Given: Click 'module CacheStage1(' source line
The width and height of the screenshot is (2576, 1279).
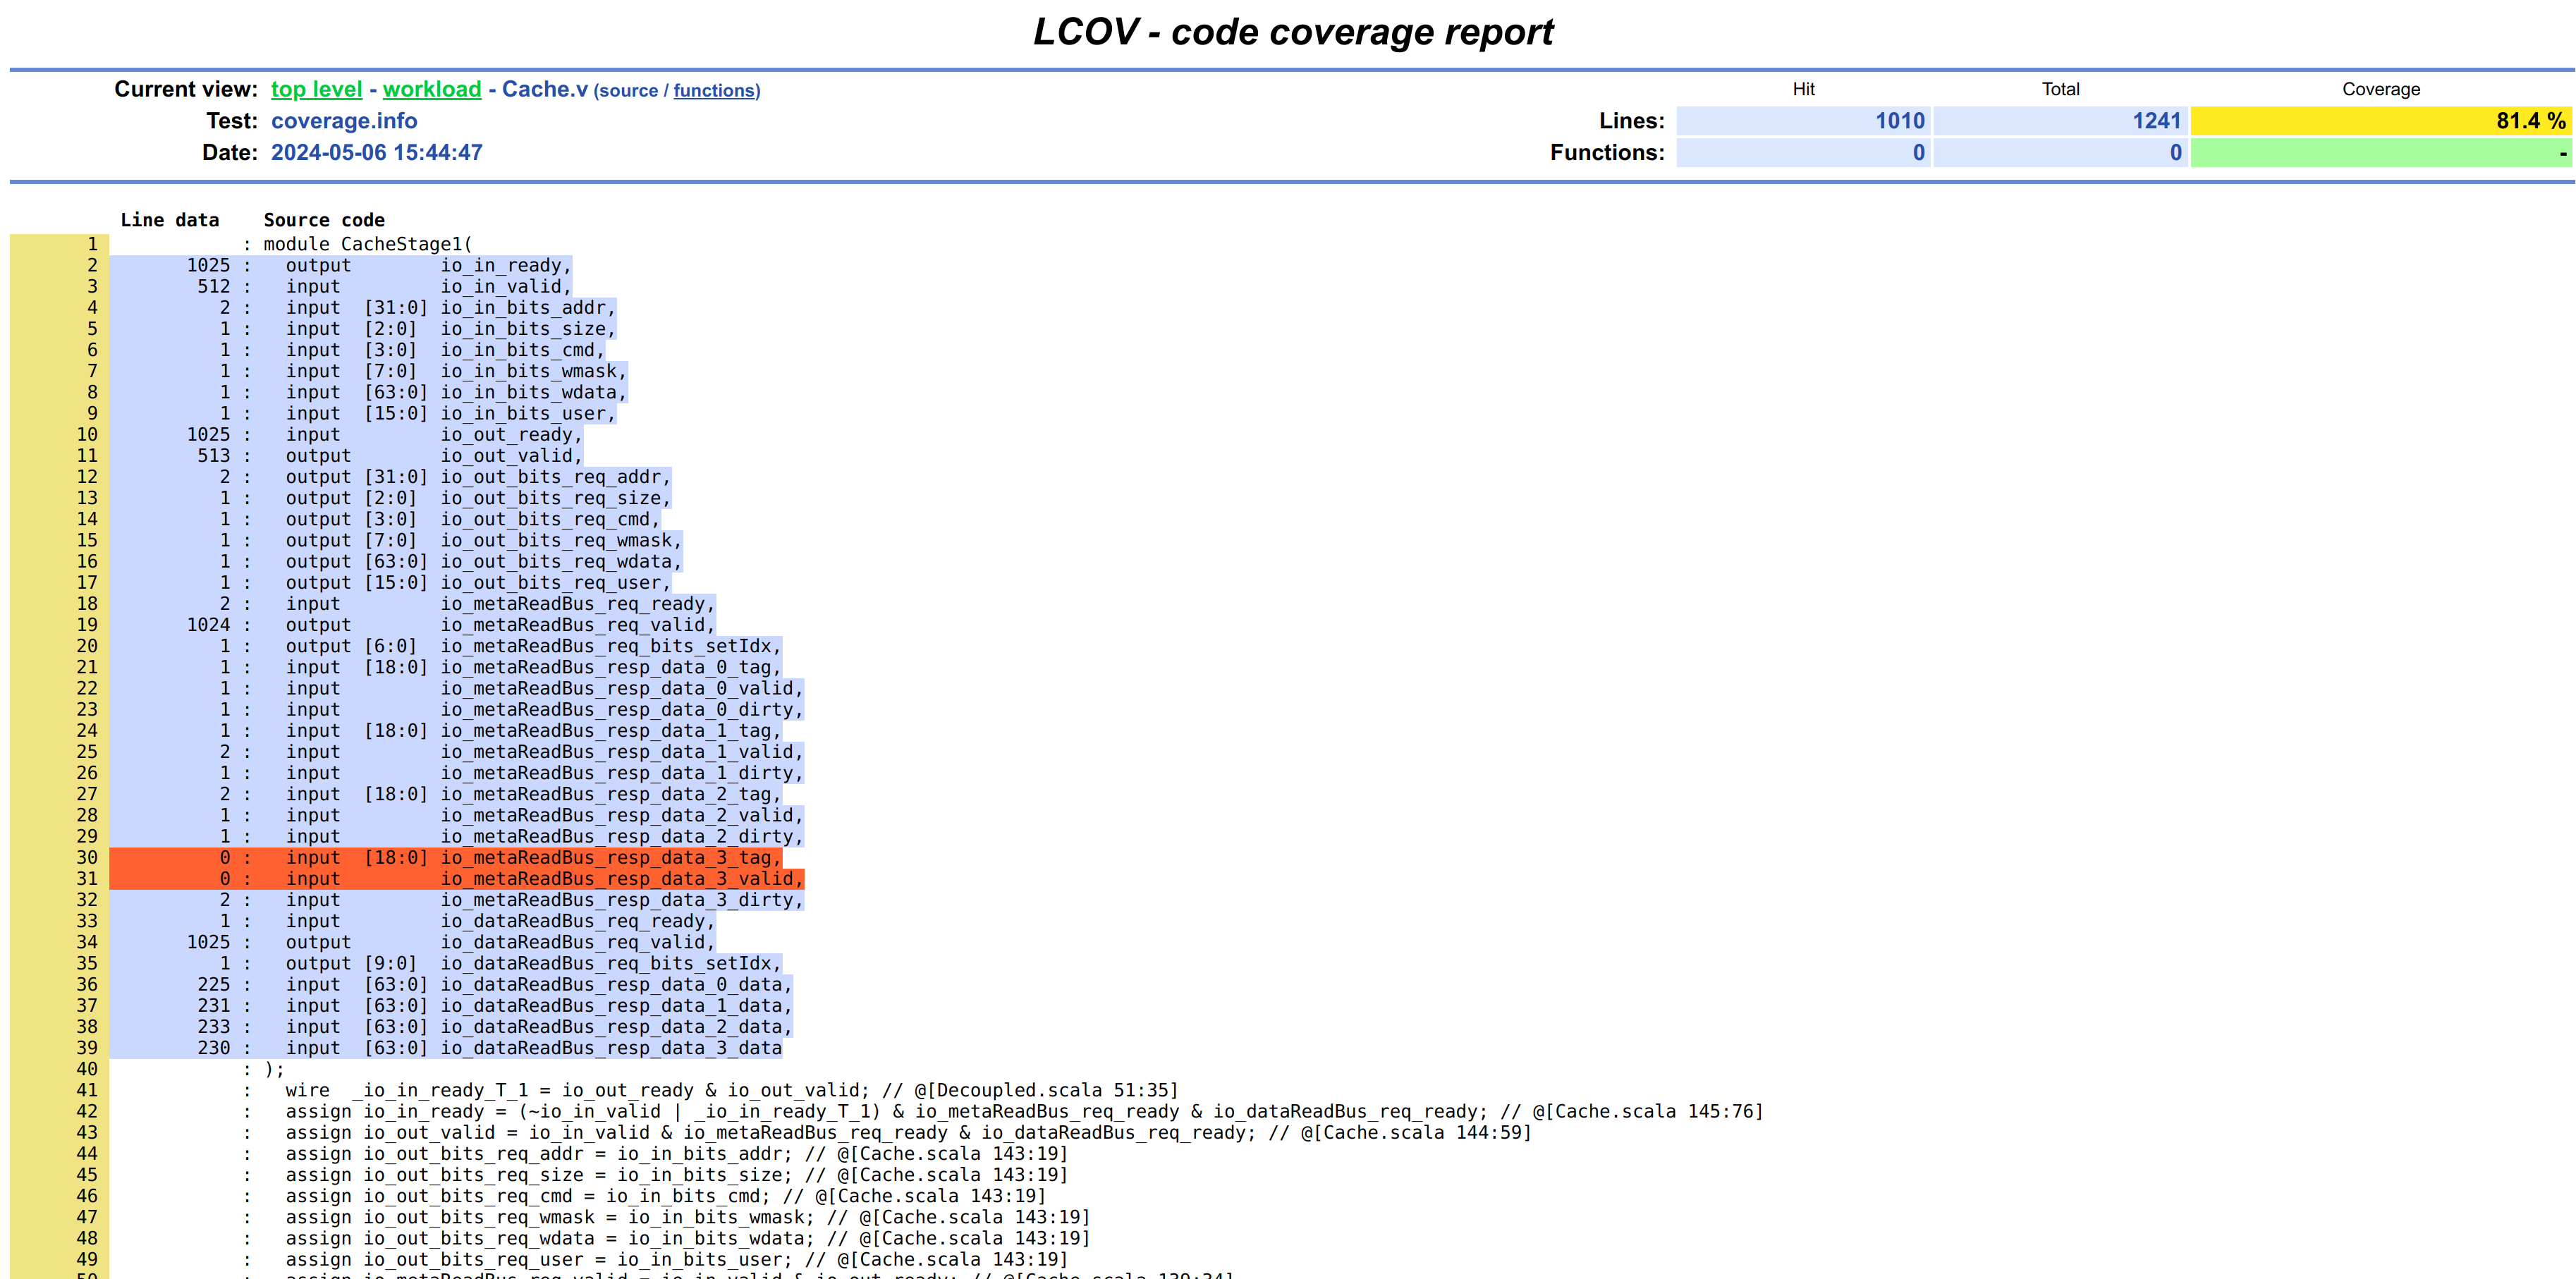Looking at the screenshot, I should (x=367, y=244).
